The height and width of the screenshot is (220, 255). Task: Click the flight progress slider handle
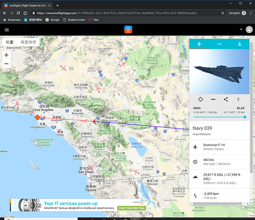[245, 117]
